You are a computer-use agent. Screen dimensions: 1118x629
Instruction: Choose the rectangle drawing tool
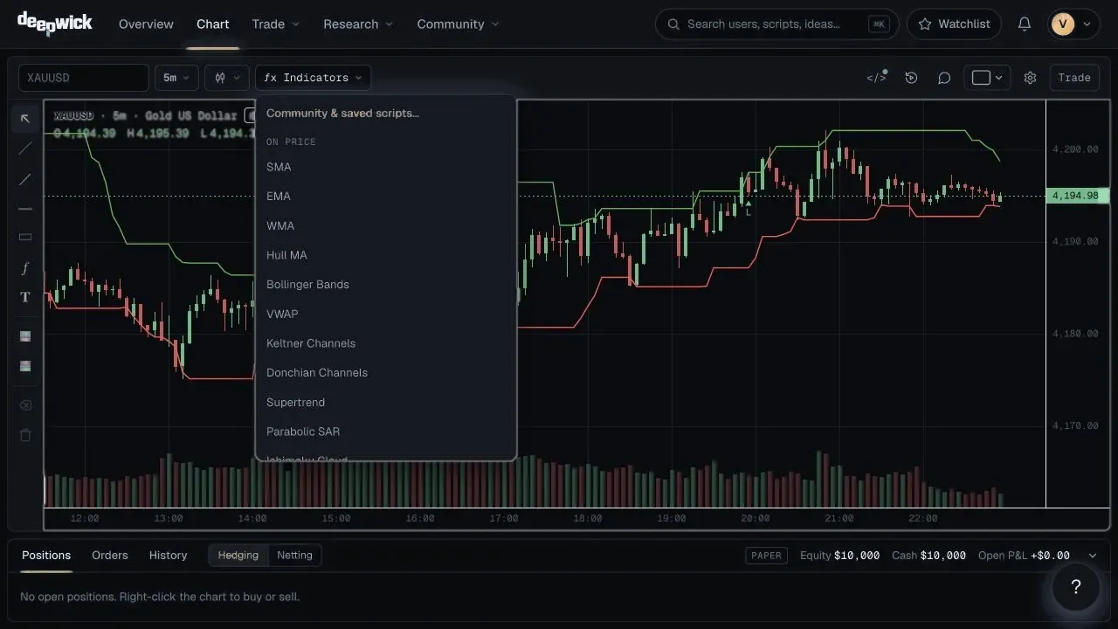(25, 237)
